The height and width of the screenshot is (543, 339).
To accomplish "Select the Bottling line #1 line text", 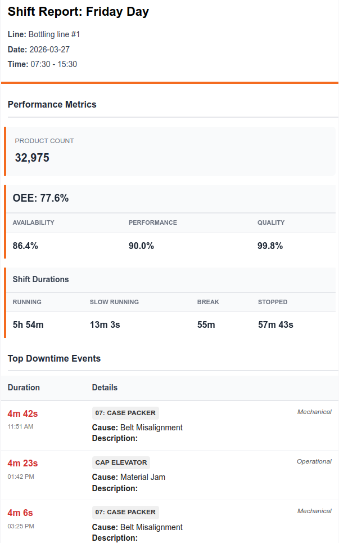I will coord(54,34).
